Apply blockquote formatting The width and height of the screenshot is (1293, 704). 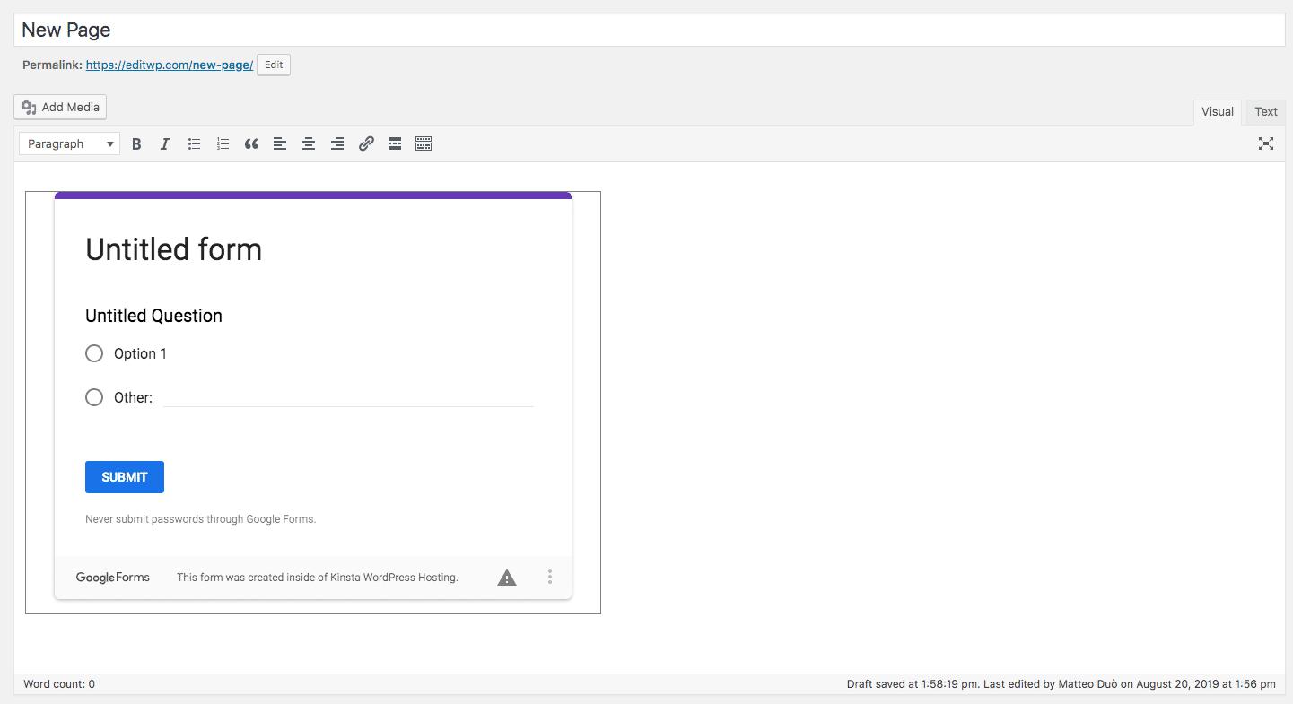(x=250, y=143)
